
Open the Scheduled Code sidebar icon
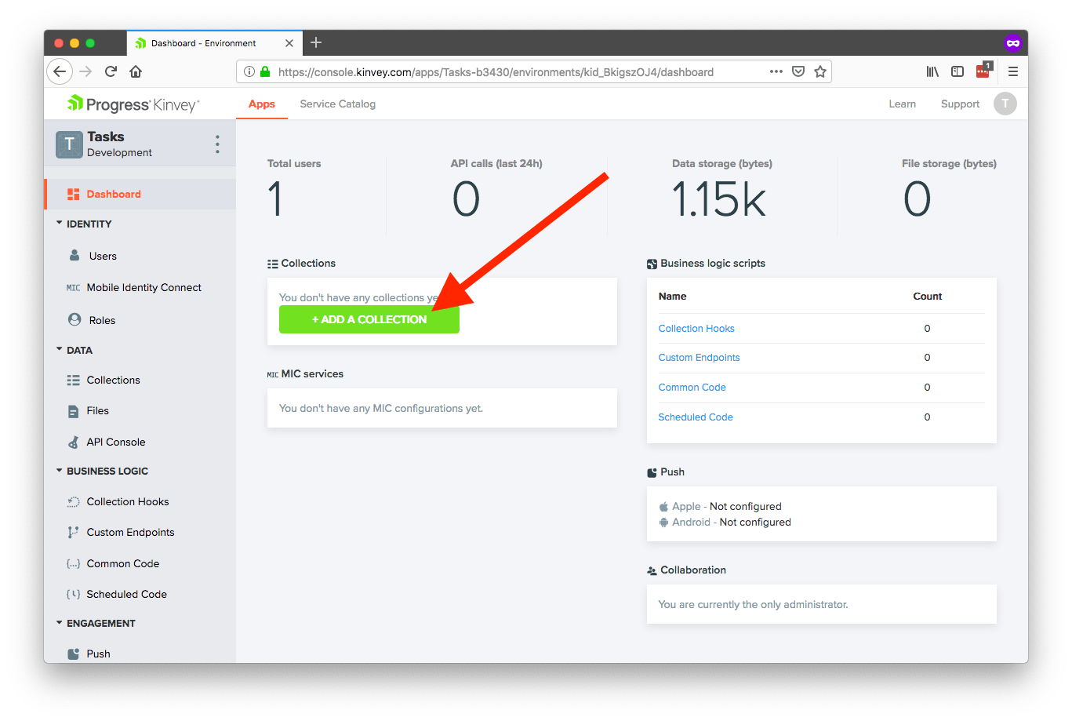[74, 595]
